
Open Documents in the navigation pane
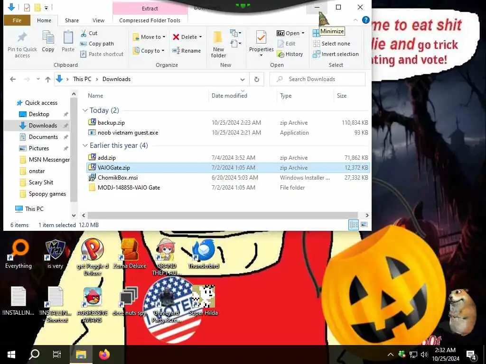(43, 137)
